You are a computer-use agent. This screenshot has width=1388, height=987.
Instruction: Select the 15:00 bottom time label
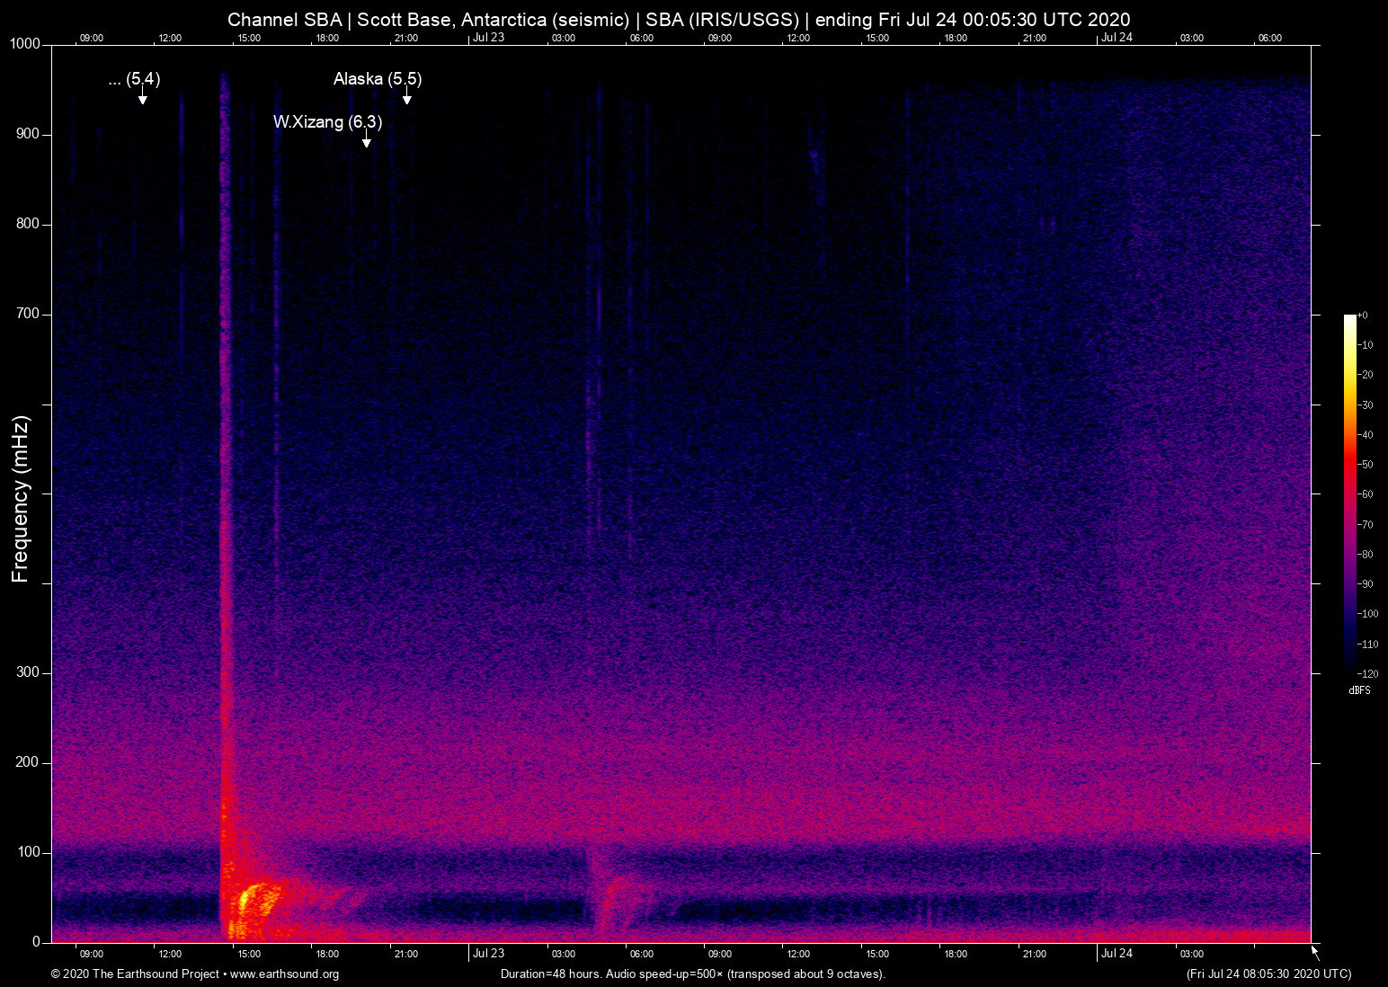(x=249, y=953)
